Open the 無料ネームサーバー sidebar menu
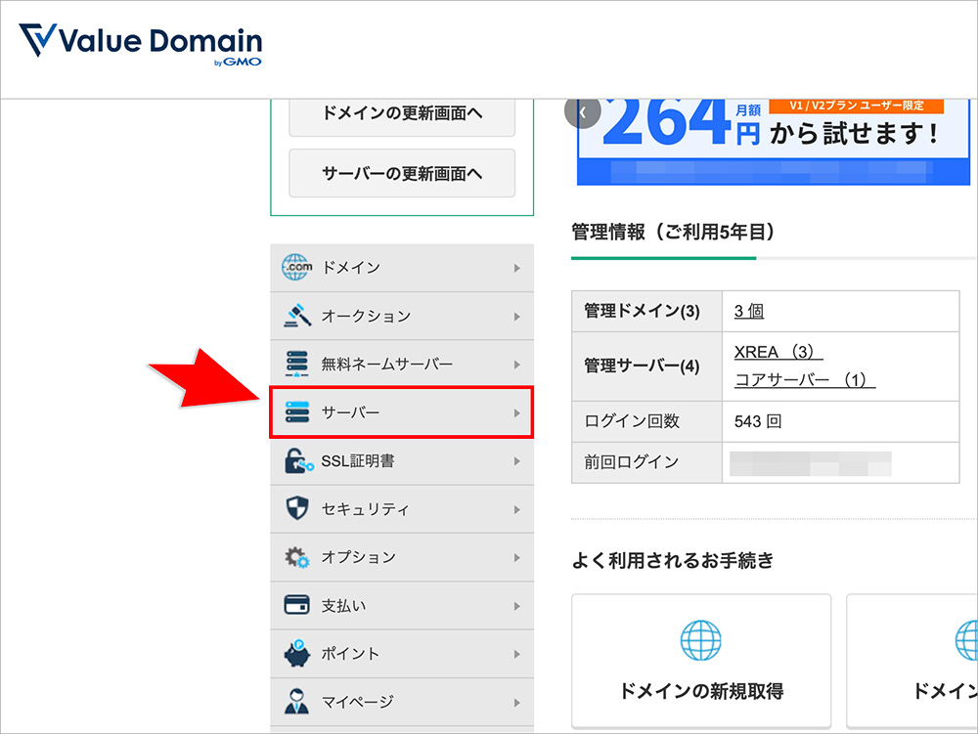This screenshot has width=978, height=734. pos(402,364)
